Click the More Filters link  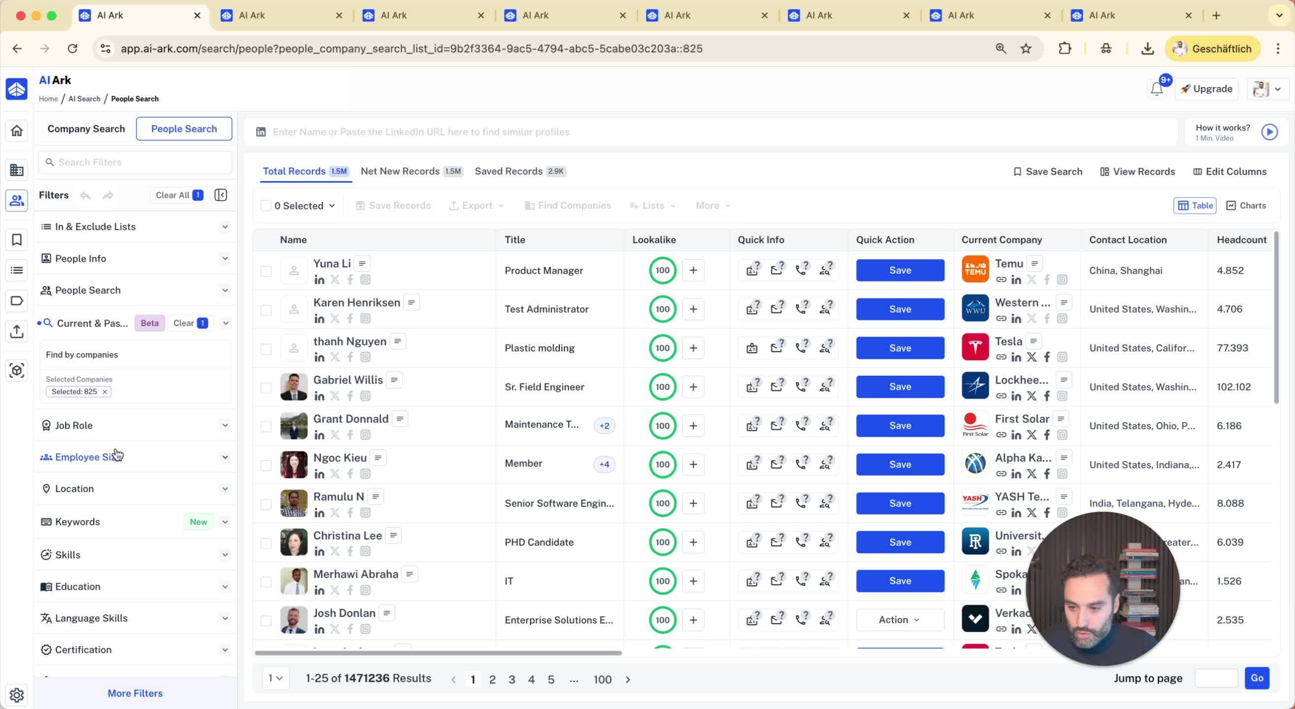(x=135, y=693)
